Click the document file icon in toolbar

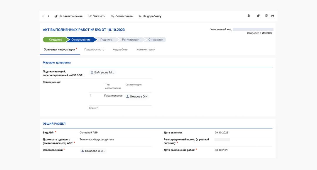point(267,16)
